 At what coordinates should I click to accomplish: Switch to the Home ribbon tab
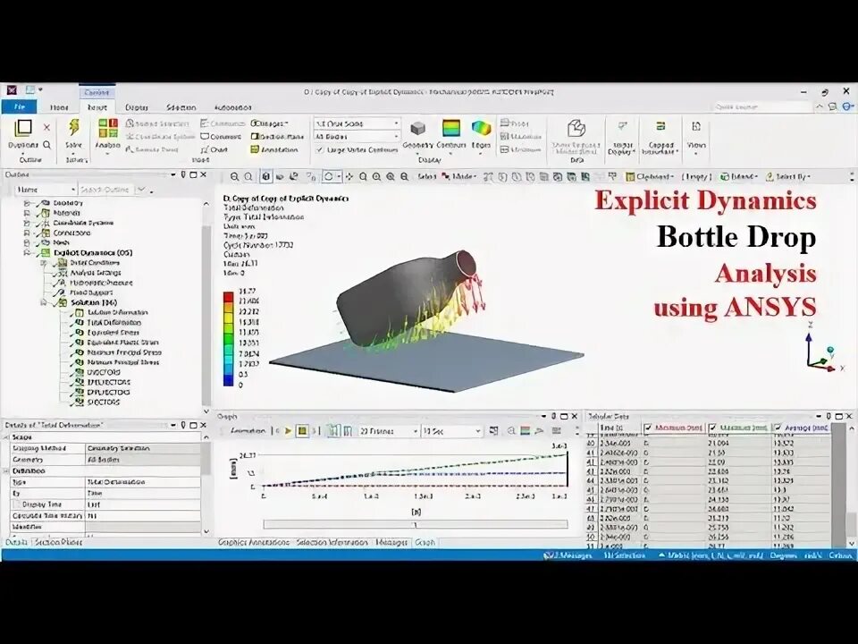(59, 107)
